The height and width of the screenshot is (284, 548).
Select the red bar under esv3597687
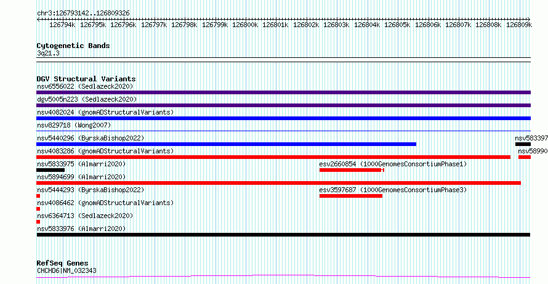[x=351, y=196]
